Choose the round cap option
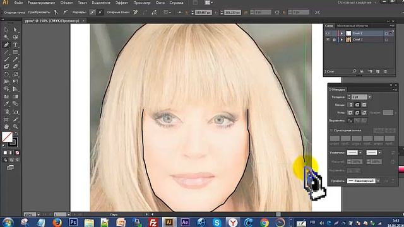This screenshot has height=227, width=404. [357, 105]
